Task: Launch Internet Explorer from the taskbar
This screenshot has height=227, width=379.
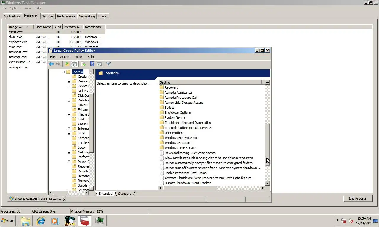Action: coord(41,221)
